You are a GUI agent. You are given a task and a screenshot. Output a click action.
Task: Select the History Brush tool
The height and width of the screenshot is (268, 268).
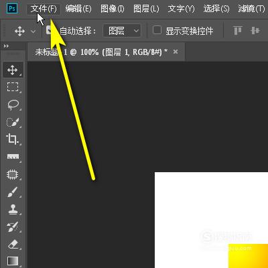coord(13,227)
